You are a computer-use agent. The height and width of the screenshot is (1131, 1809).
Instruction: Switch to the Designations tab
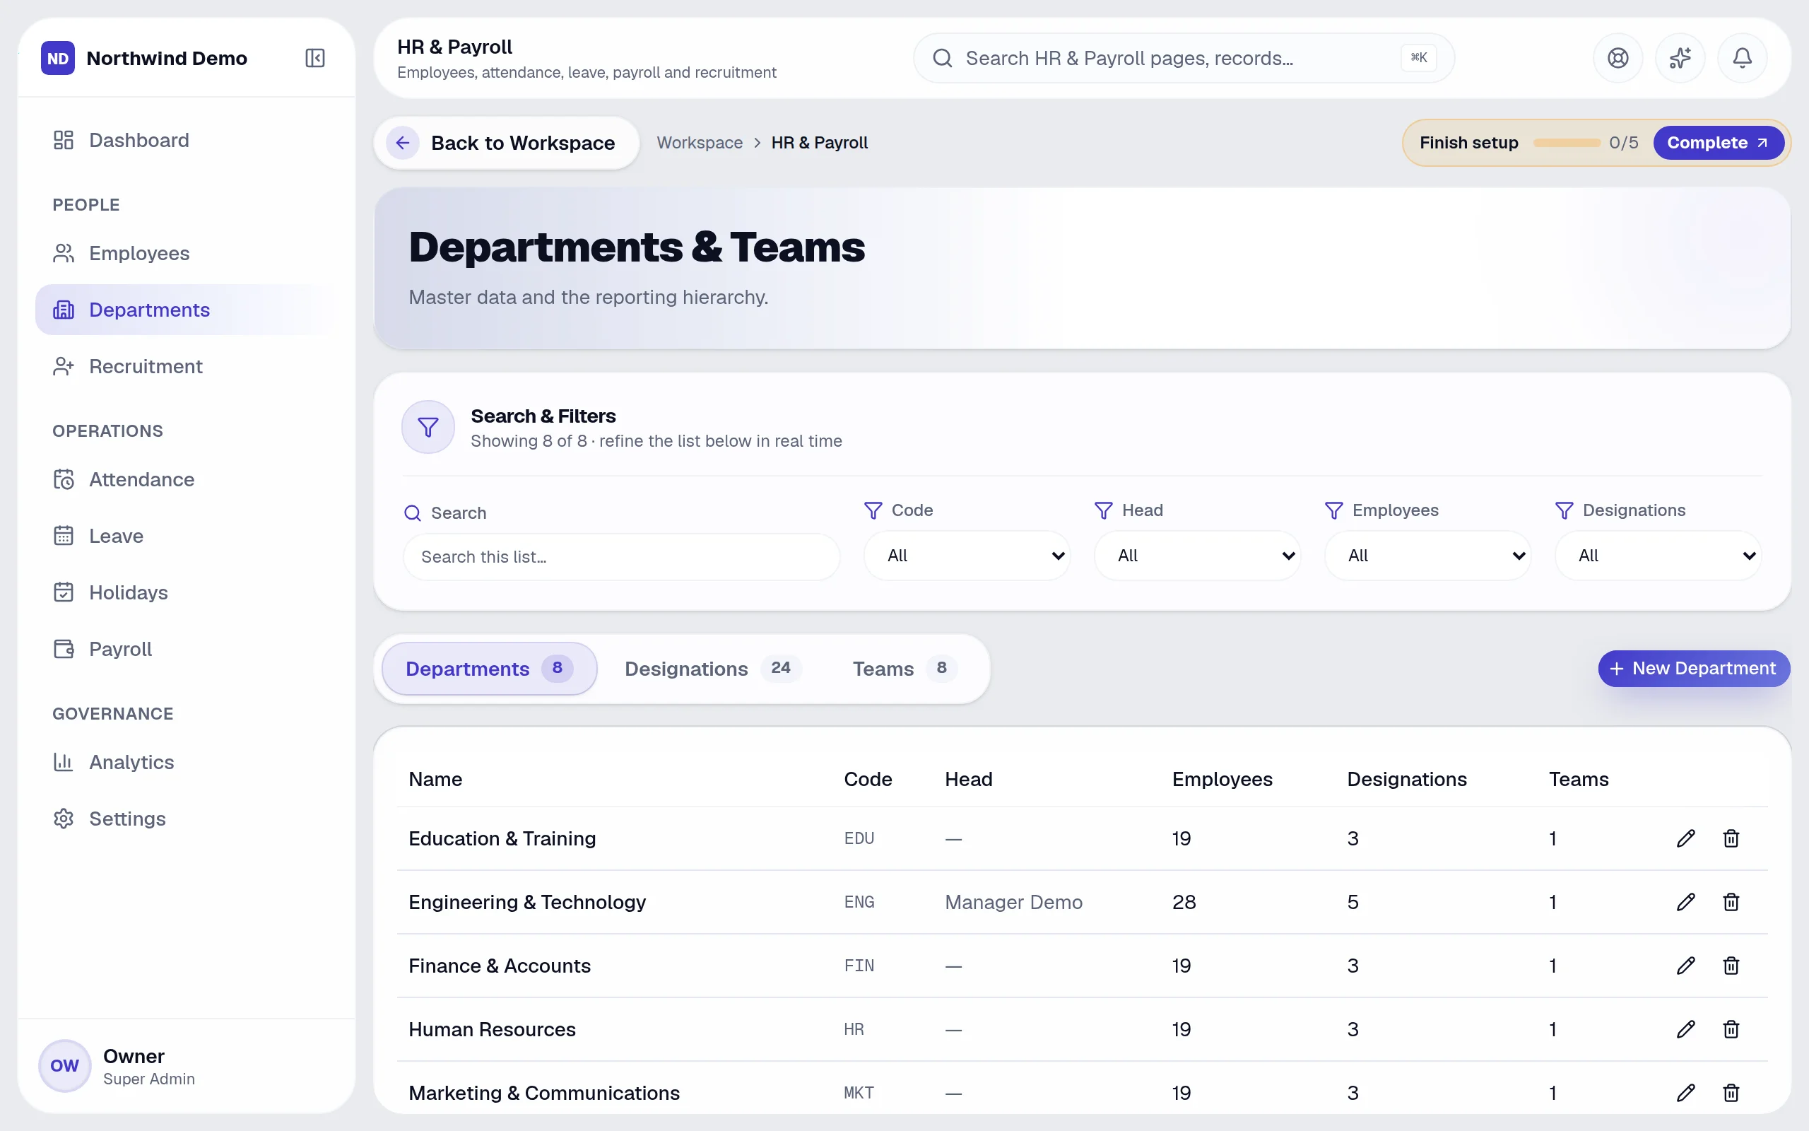click(x=712, y=668)
